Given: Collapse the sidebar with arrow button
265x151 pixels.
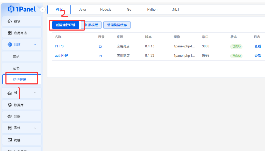Looking at the screenshot, I should click(x=43, y=10).
